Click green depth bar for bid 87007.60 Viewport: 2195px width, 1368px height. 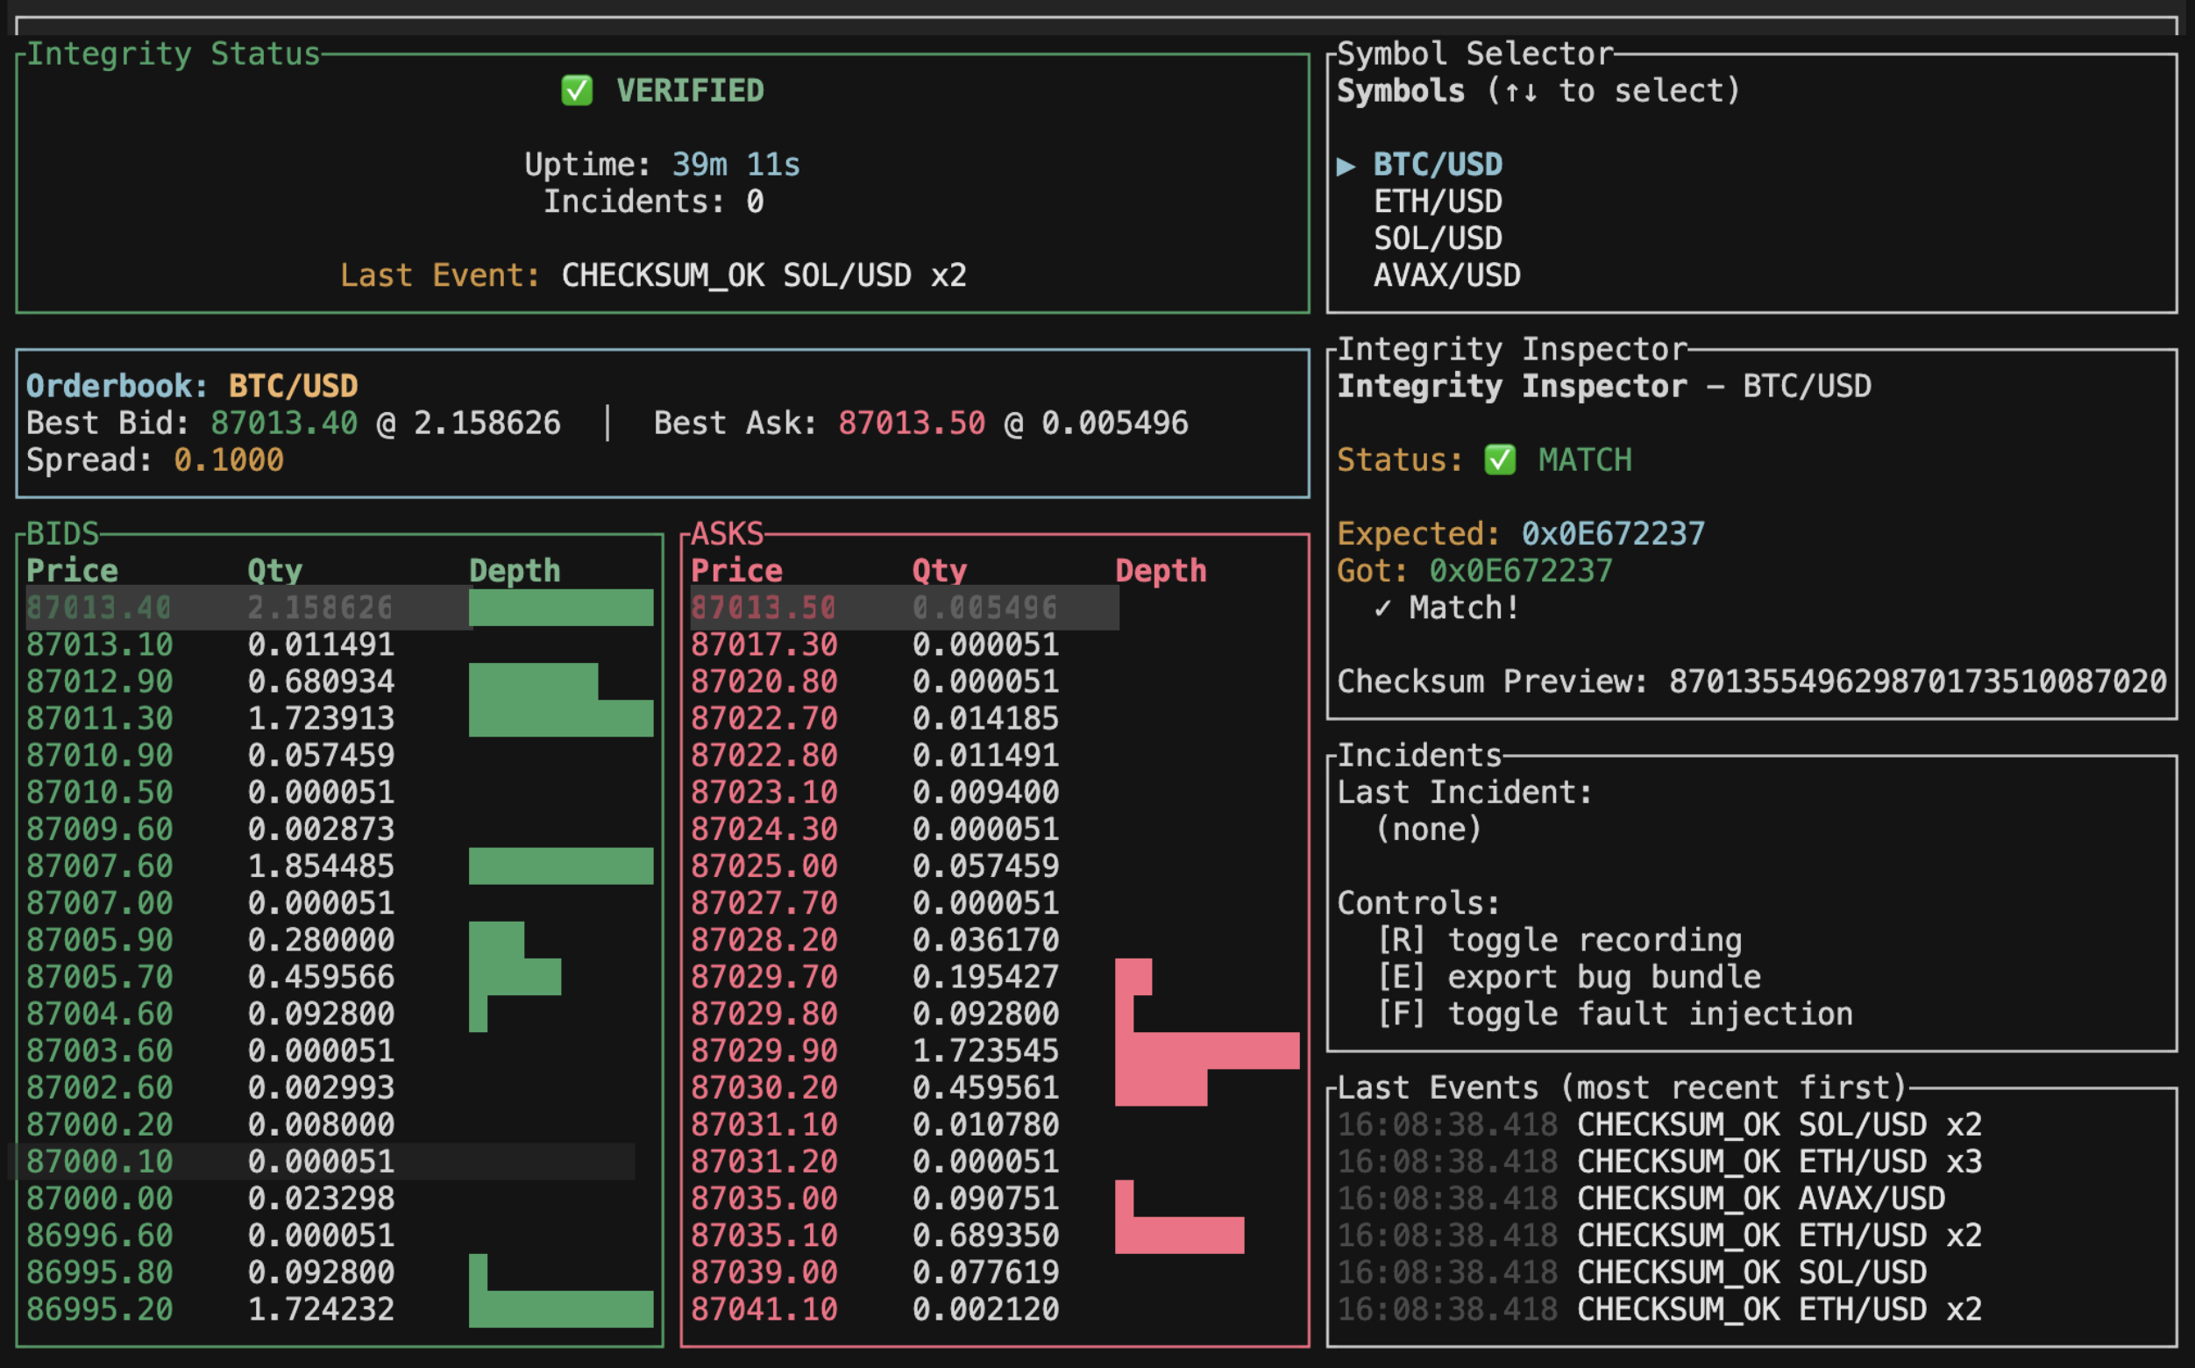561,866
